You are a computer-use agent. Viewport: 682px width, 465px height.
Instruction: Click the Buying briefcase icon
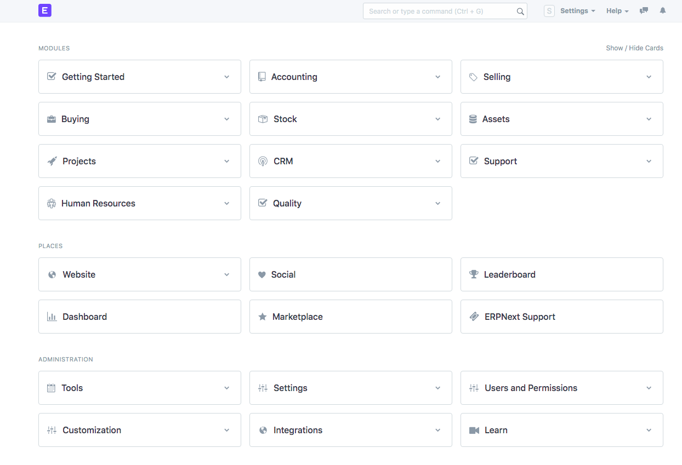52,119
